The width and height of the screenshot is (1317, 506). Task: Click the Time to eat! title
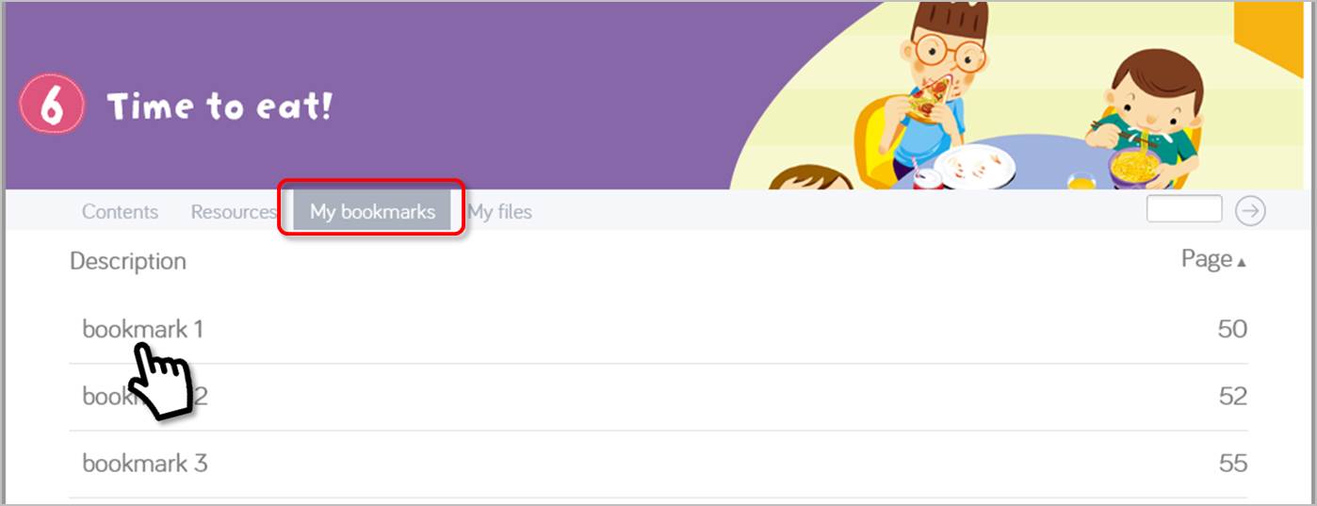pos(219,106)
